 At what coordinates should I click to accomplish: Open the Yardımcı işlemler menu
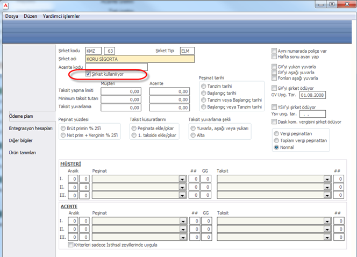pyautogui.click(x=61, y=16)
